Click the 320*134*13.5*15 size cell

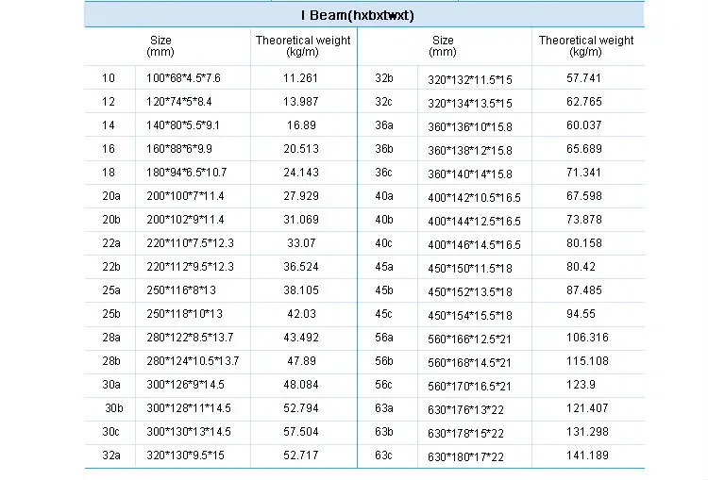pyautogui.click(x=470, y=103)
